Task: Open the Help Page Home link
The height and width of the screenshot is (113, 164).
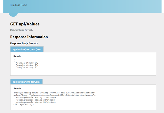Action: pyautogui.click(x=18, y=5)
